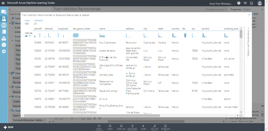
Task: Click Set Up Web Service button
Action: coord(154,128)
